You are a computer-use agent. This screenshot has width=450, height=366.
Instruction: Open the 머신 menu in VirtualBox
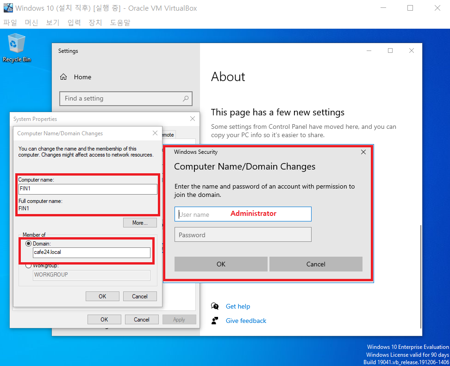31,22
